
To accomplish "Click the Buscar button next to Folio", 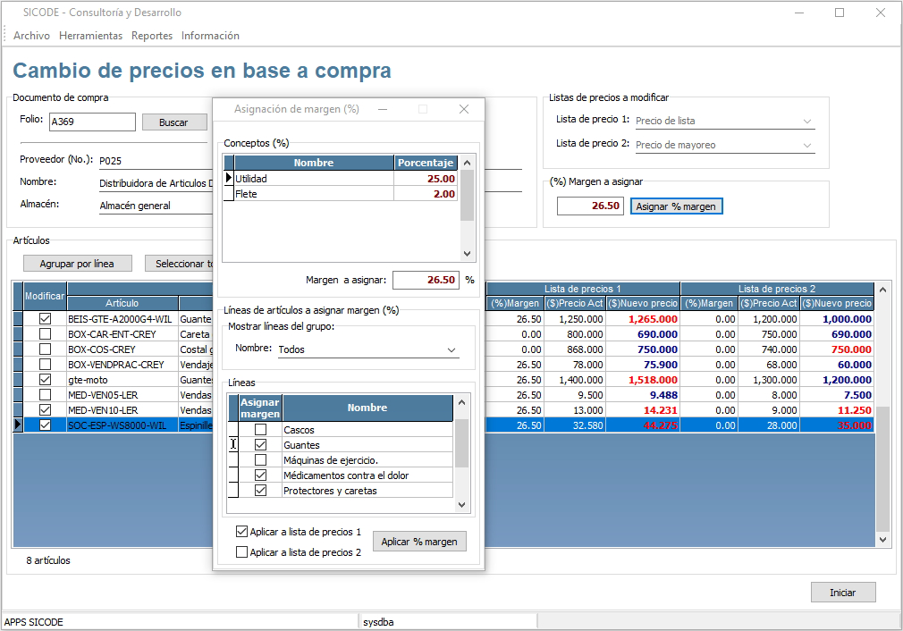I will 173,122.
